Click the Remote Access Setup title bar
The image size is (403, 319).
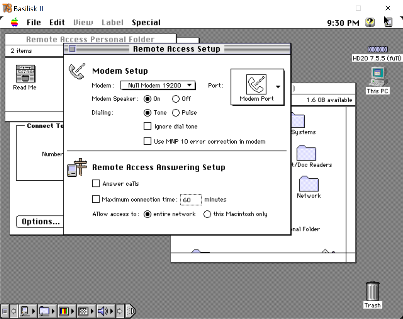pos(177,49)
